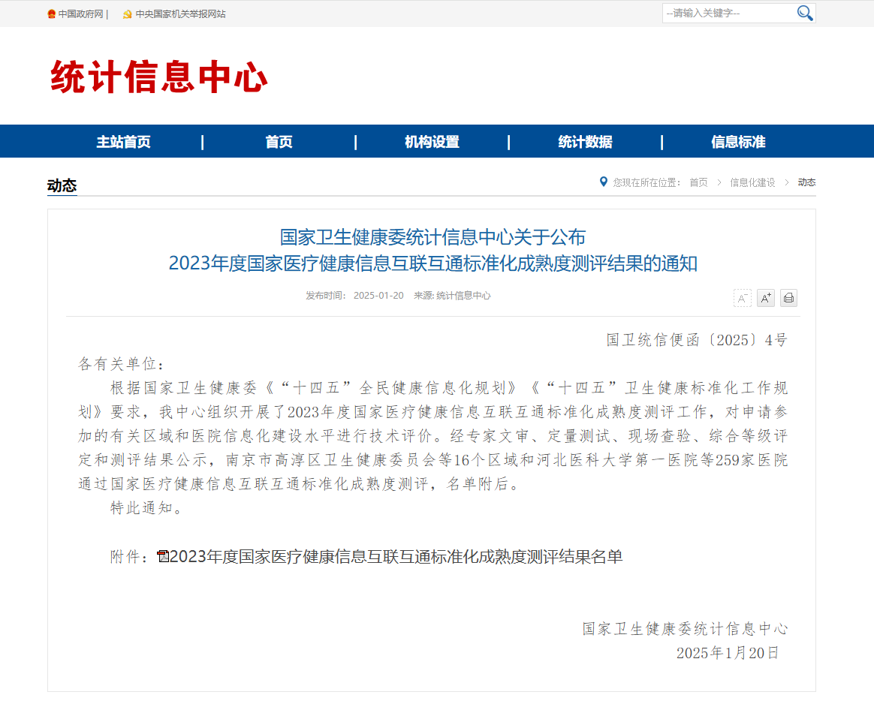Click the party emblem icon
Viewport: 874px width, 716px height.
tap(127, 14)
